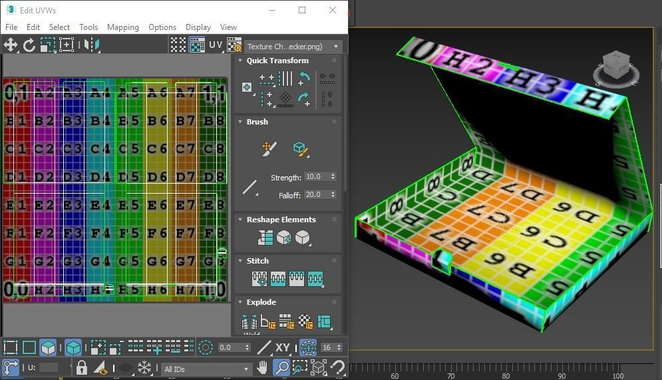Open the File menu

(x=11, y=27)
